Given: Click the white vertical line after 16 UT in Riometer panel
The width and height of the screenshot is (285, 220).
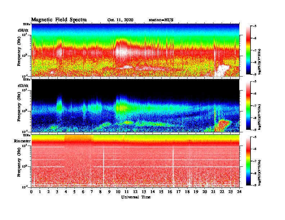Looking at the screenshot, I should tap(173, 167).
